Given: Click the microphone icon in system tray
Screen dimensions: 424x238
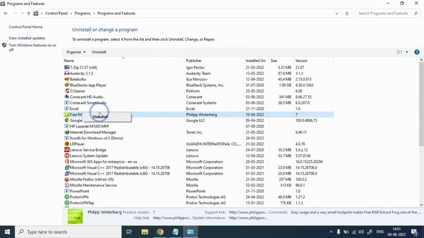Looking at the screenshot, I should 339,232.
